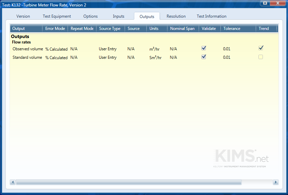The width and height of the screenshot is (288, 195).
Task: Uncheck Validate for Standard volume
Action: (x=204, y=57)
